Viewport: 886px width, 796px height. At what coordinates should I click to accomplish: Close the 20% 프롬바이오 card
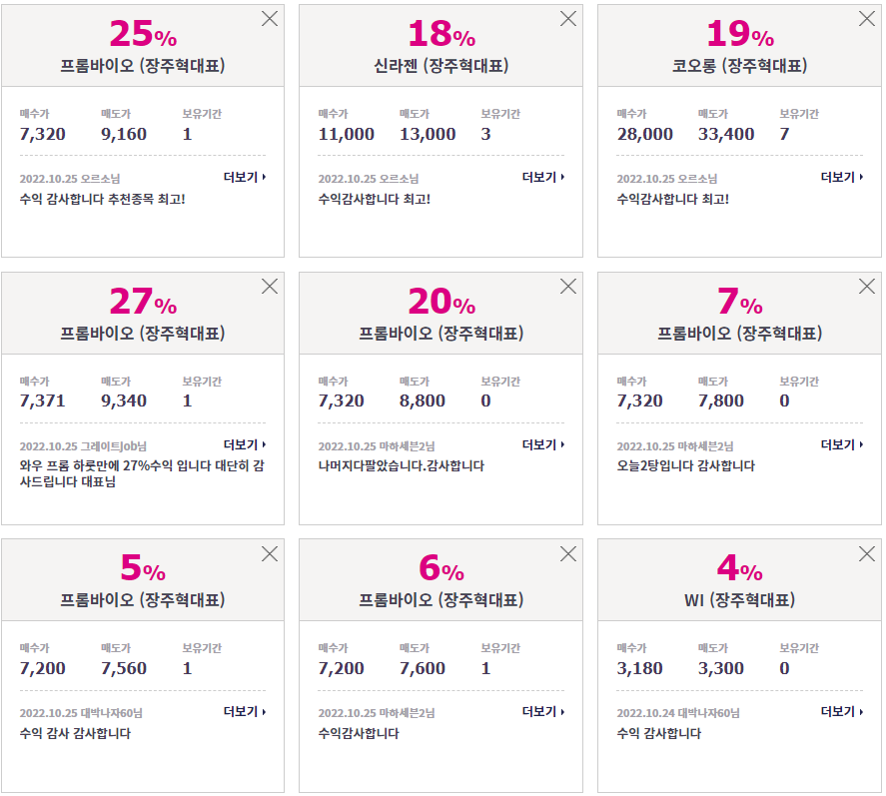(568, 287)
